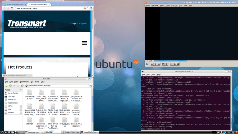The height and width of the screenshot is (134, 238).
Task: Go up to parent folder icon
Action: click(22, 86)
